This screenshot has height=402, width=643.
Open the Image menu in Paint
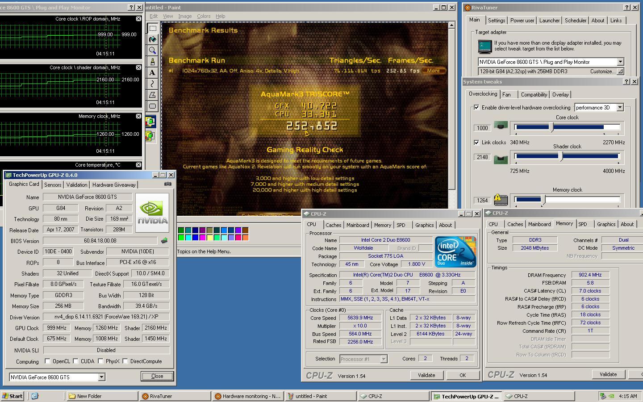(185, 16)
